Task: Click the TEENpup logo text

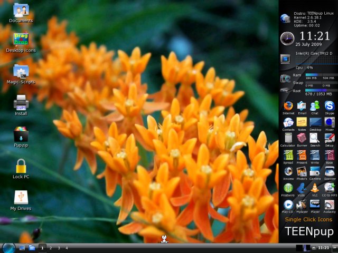Action: [x=309, y=231]
